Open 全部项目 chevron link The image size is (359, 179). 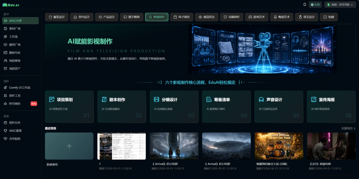click(x=348, y=128)
